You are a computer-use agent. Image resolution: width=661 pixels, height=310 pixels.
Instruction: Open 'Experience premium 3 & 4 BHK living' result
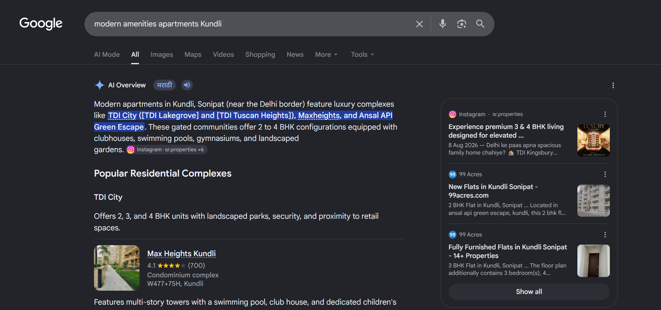pos(506,131)
